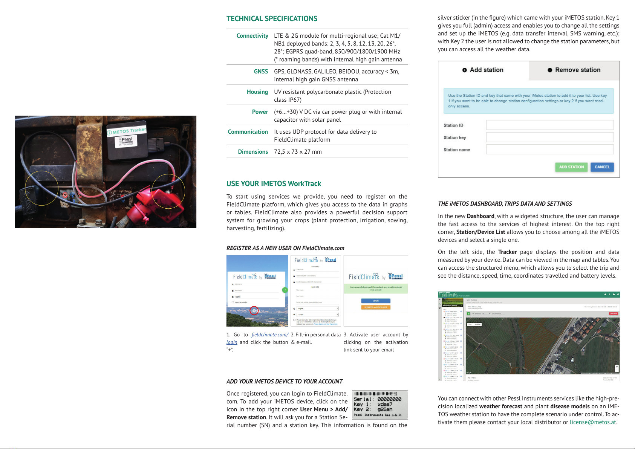
Task: Focus the Station name input field
Action: click(550, 150)
